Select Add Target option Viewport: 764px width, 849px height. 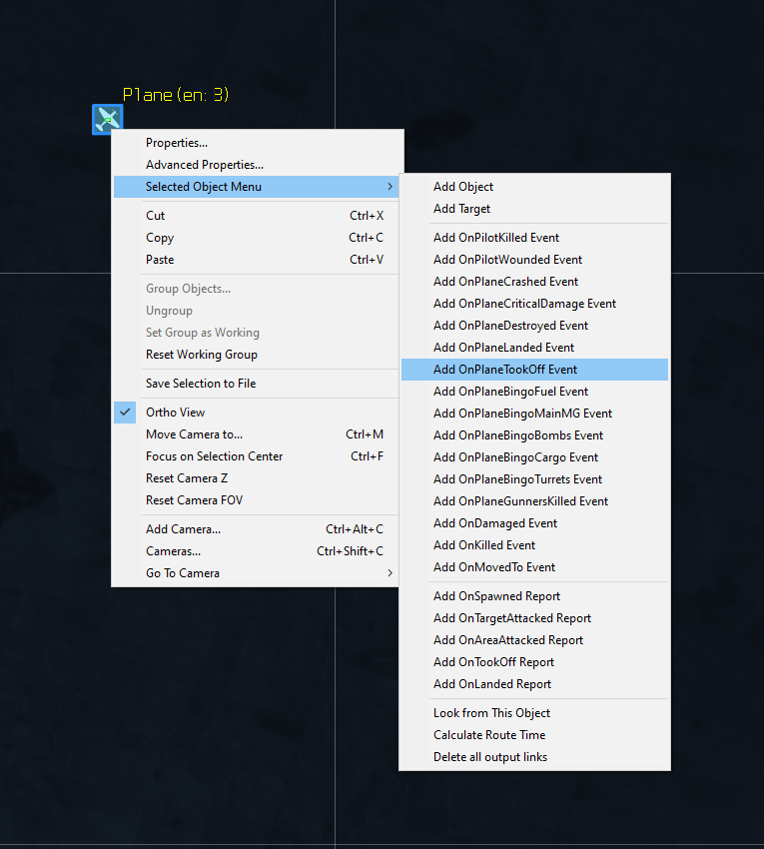pos(461,209)
